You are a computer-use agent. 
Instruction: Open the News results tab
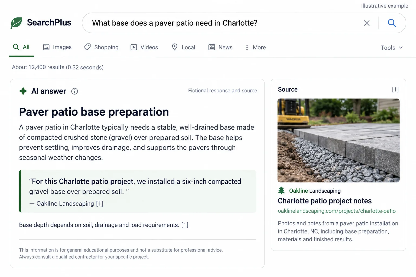click(220, 47)
